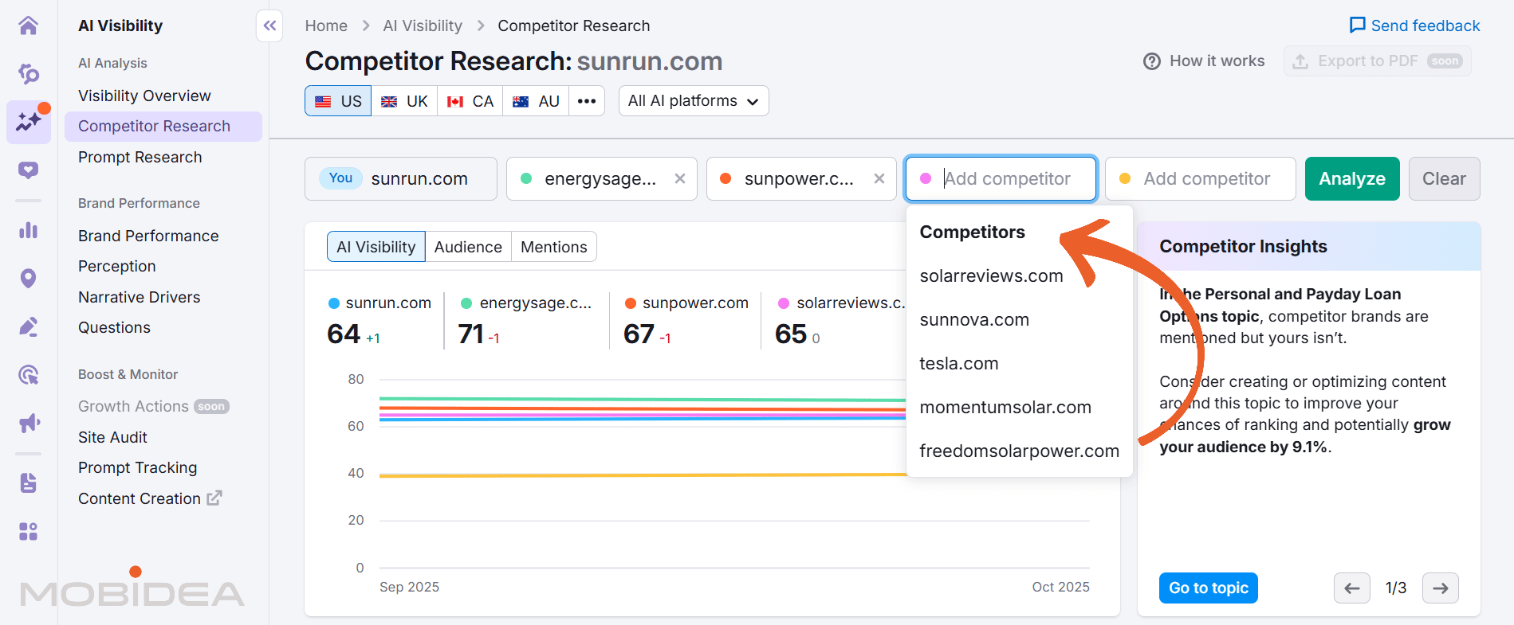Open the SEO toolkit icon below Home

pyautogui.click(x=29, y=74)
